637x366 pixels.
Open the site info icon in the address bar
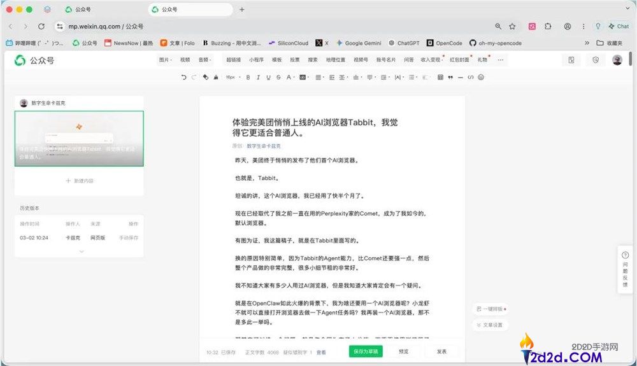60,26
